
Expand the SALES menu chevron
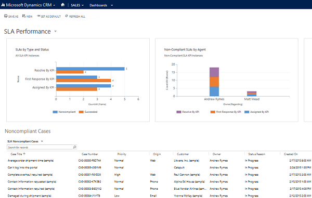[x=83, y=5]
